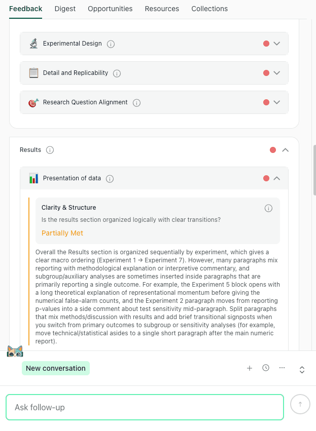Collapse the Results section
This screenshot has width=316, height=431.
(287, 149)
